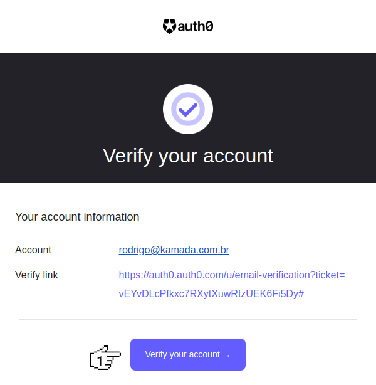Open the rodrigo@kamada.com.br email link
Screen dimensions: 376x385
point(174,250)
